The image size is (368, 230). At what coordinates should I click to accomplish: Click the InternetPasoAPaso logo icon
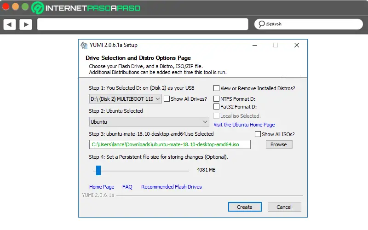(38, 8)
